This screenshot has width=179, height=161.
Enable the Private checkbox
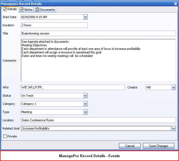click(x=5, y=136)
